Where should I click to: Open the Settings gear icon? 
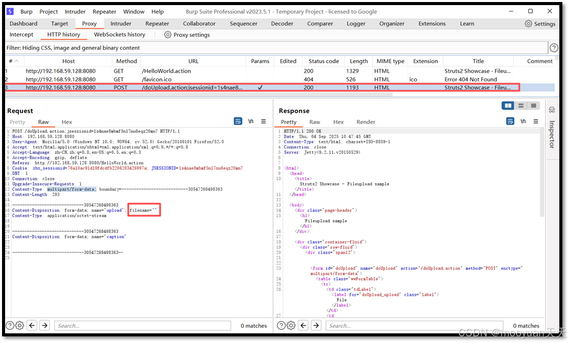tap(528, 23)
